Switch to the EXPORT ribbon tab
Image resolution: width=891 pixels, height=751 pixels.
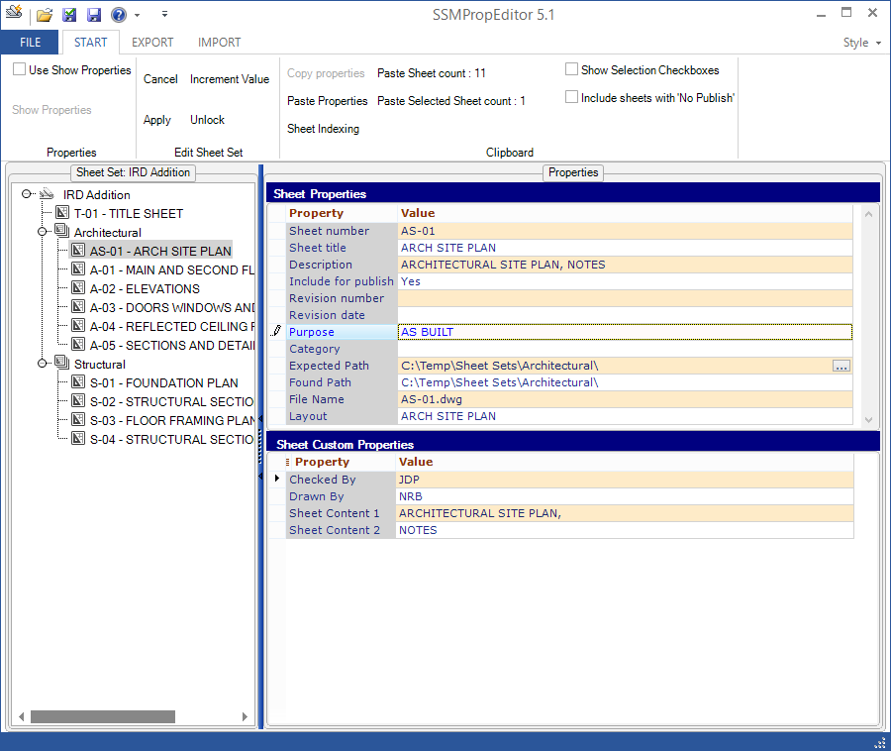(x=152, y=43)
